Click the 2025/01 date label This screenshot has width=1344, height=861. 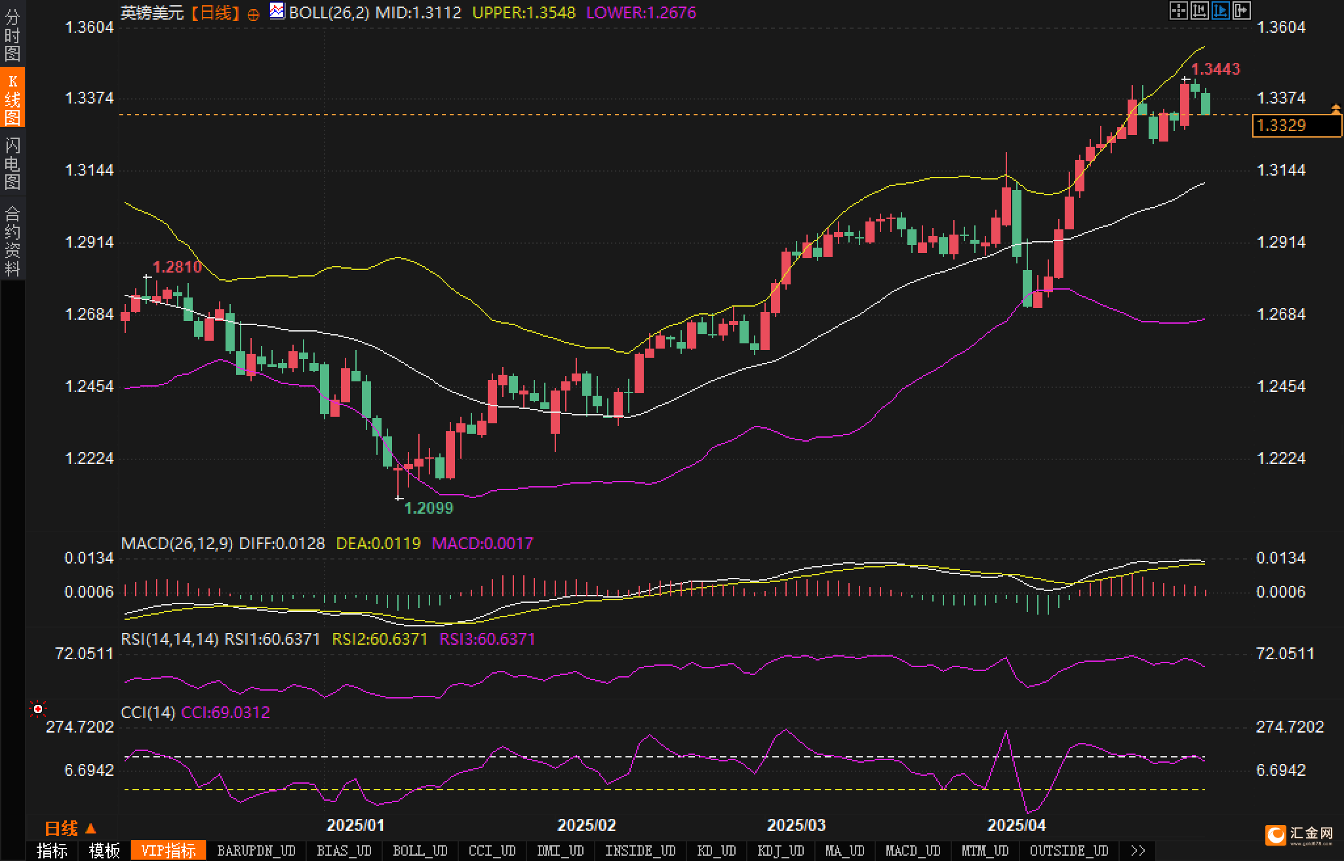click(x=356, y=825)
